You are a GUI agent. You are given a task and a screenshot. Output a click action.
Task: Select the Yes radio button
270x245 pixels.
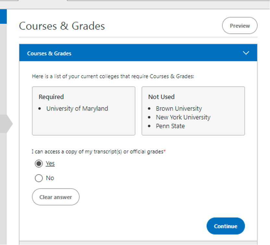(39, 163)
